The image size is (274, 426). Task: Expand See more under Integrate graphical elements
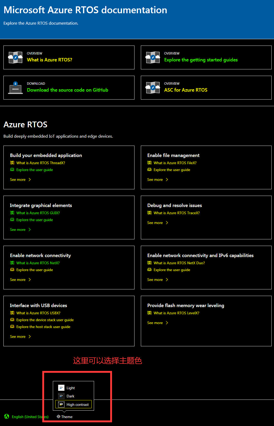point(21,230)
